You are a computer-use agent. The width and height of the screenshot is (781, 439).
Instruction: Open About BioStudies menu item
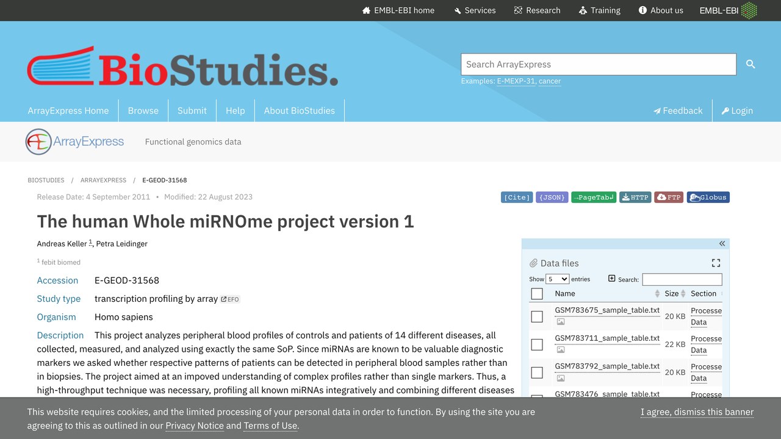(x=300, y=110)
